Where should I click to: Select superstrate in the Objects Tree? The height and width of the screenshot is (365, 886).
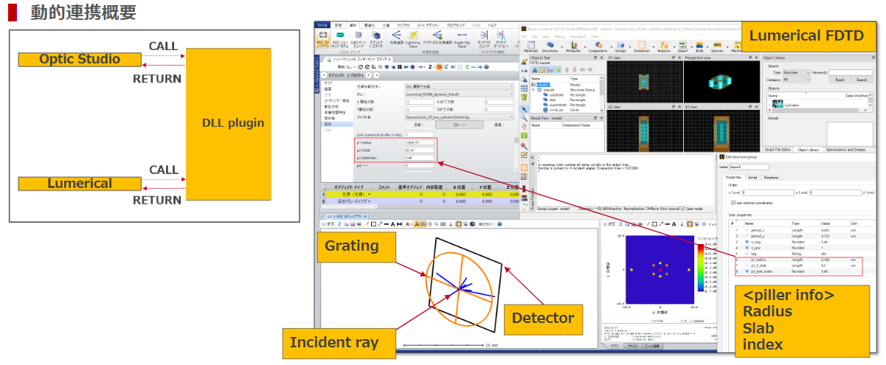click(x=558, y=105)
